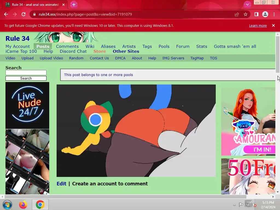Open the Contact Us page
The height and width of the screenshot is (210, 280).
(99, 58)
